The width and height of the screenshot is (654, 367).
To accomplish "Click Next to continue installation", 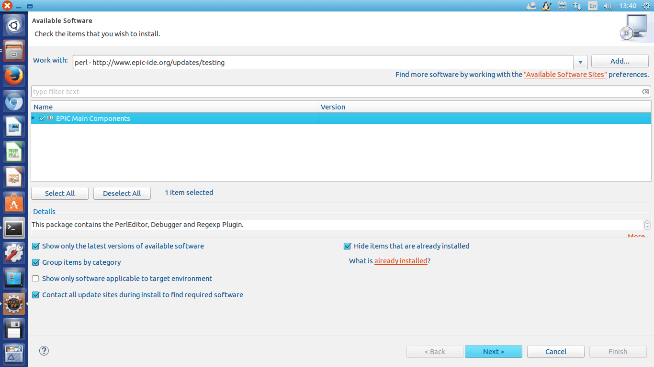I will tap(494, 351).
